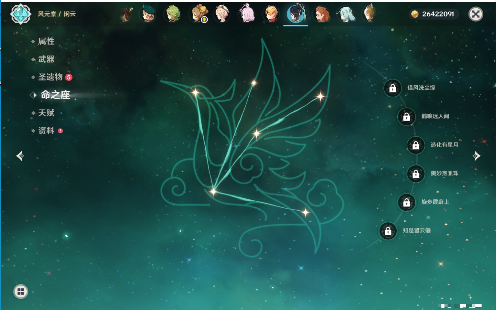Viewport: 496px width, 310px height.
Task: Select the blond character in red outfit
Action: [x=271, y=14]
